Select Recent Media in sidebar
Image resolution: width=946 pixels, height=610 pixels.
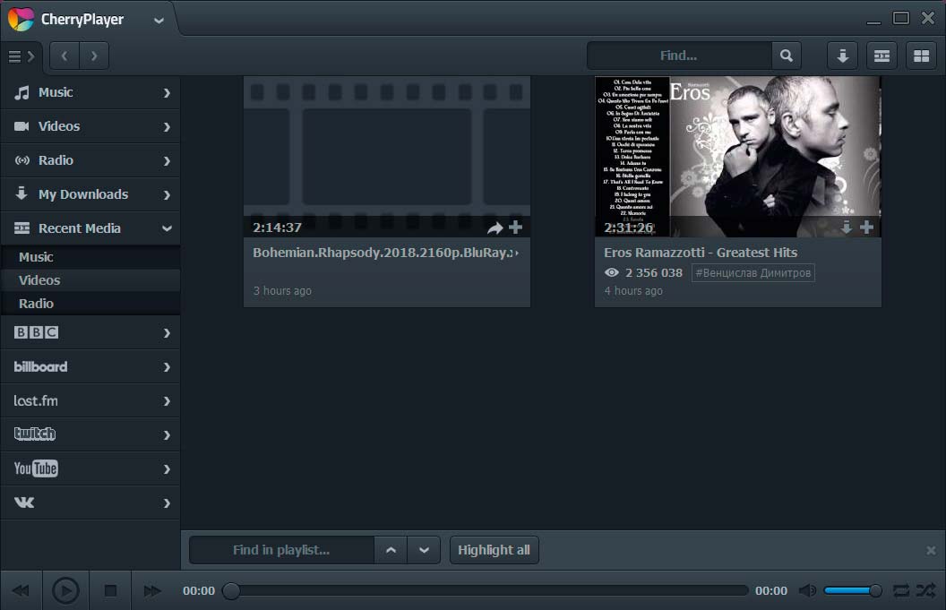coord(90,228)
